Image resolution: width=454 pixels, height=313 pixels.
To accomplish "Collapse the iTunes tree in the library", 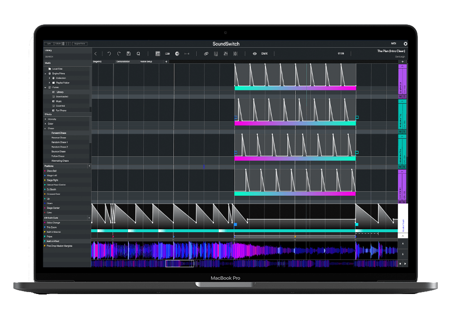I will click(46, 87).
